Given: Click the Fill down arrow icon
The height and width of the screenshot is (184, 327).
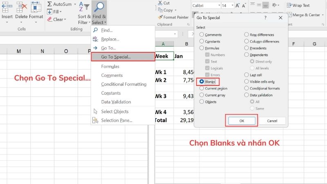Looking at the screenshot, I should [x=49, y=12].
